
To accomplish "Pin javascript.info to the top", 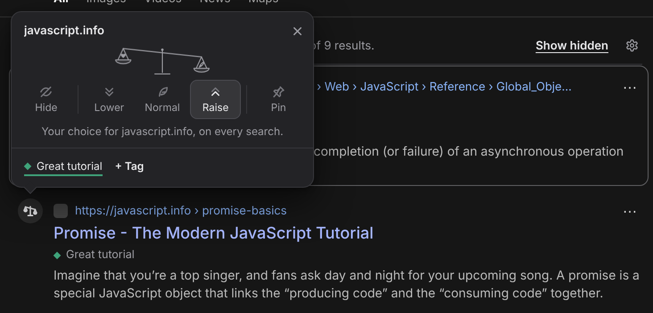I will coord(278,99).
